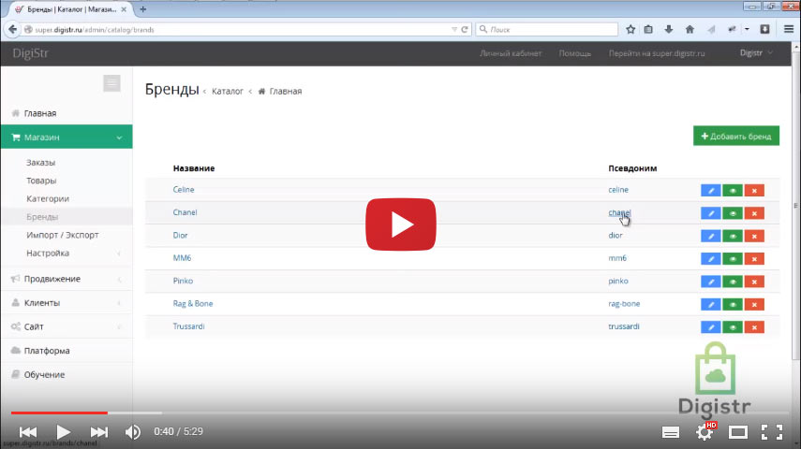Open the chanel alias link
801x449 pixels.
pos(619,212)
